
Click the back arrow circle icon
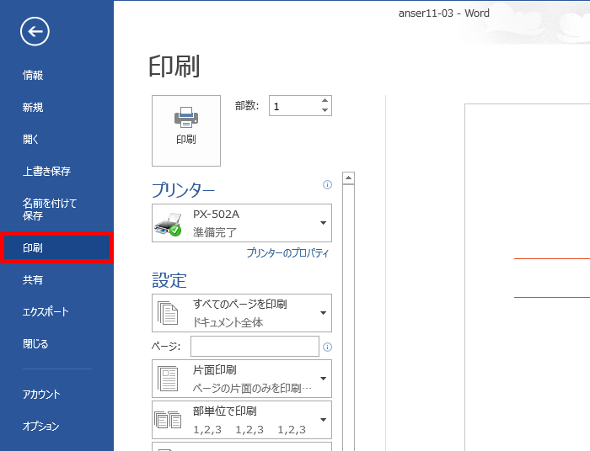pos(35,31)
